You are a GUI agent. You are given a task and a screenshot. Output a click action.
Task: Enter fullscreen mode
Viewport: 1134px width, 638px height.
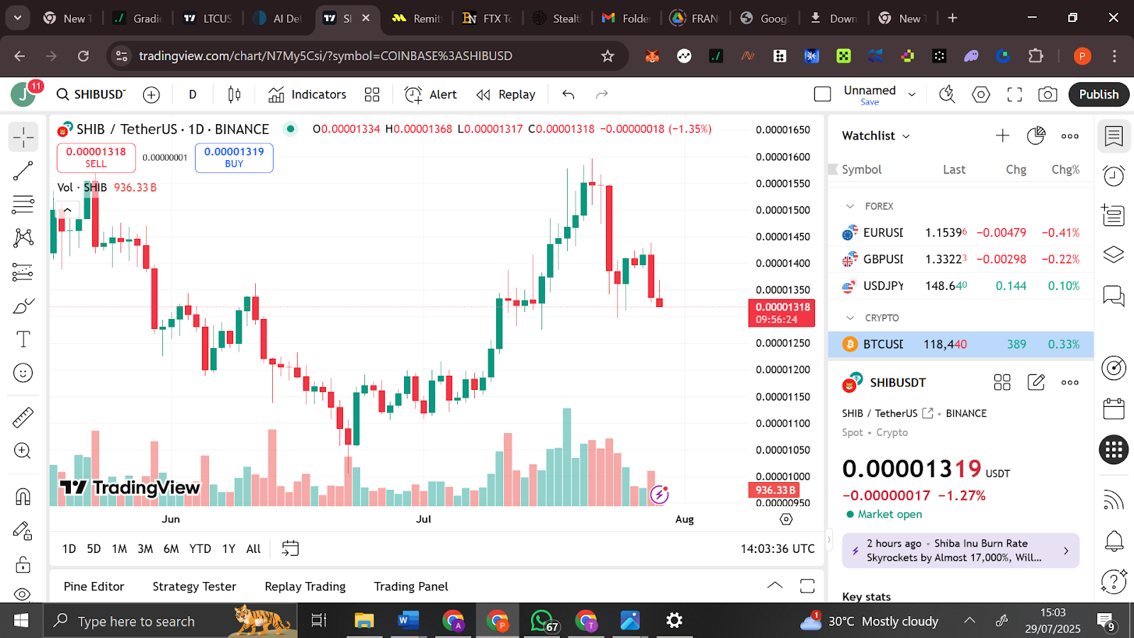(x=1015, y=94)
